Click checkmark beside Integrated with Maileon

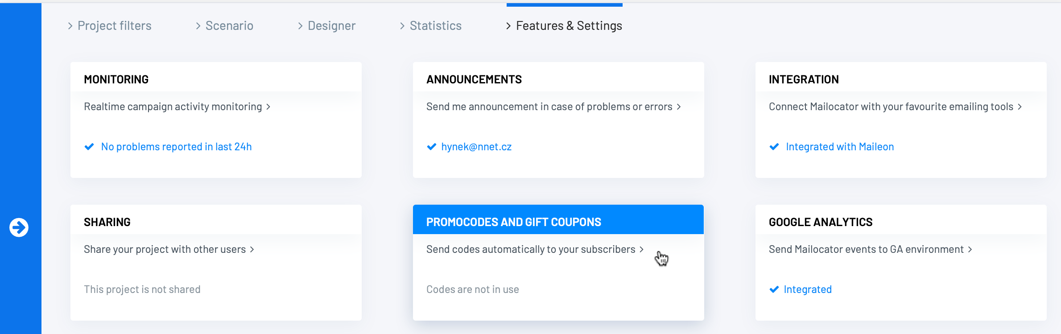pos(774,147)
